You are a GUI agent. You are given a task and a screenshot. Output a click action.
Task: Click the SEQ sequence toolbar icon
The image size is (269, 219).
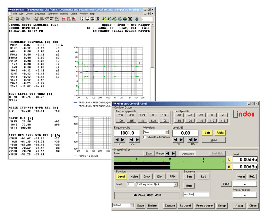click(x=36, y=19)
